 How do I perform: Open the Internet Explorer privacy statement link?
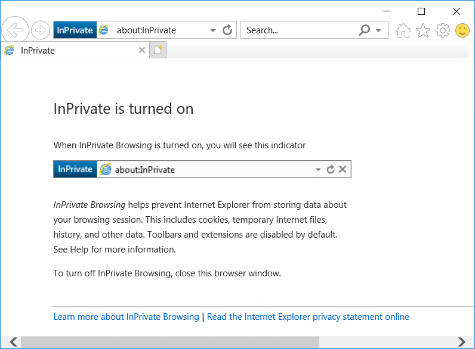[308, 317]
